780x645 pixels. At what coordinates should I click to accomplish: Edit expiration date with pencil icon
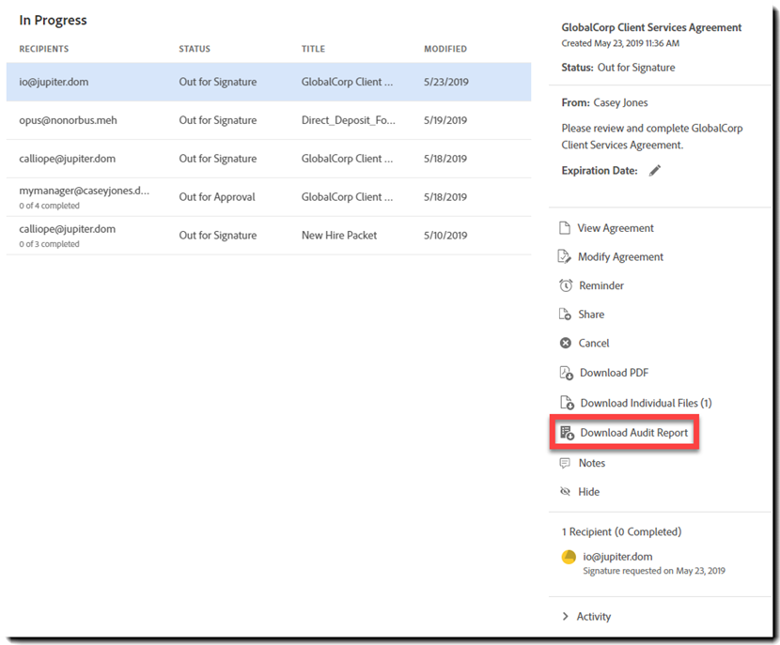(x=655, y=171)
